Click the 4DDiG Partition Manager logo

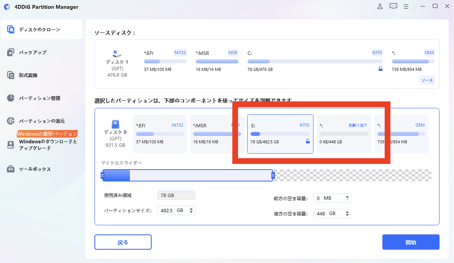(x=7, y=7)
